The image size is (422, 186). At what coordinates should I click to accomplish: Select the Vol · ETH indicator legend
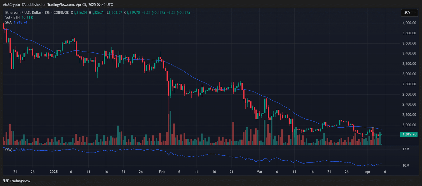(12, 17)
